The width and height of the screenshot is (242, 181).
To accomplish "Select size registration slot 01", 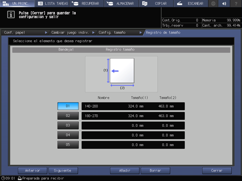I will [x=68, y=106].
